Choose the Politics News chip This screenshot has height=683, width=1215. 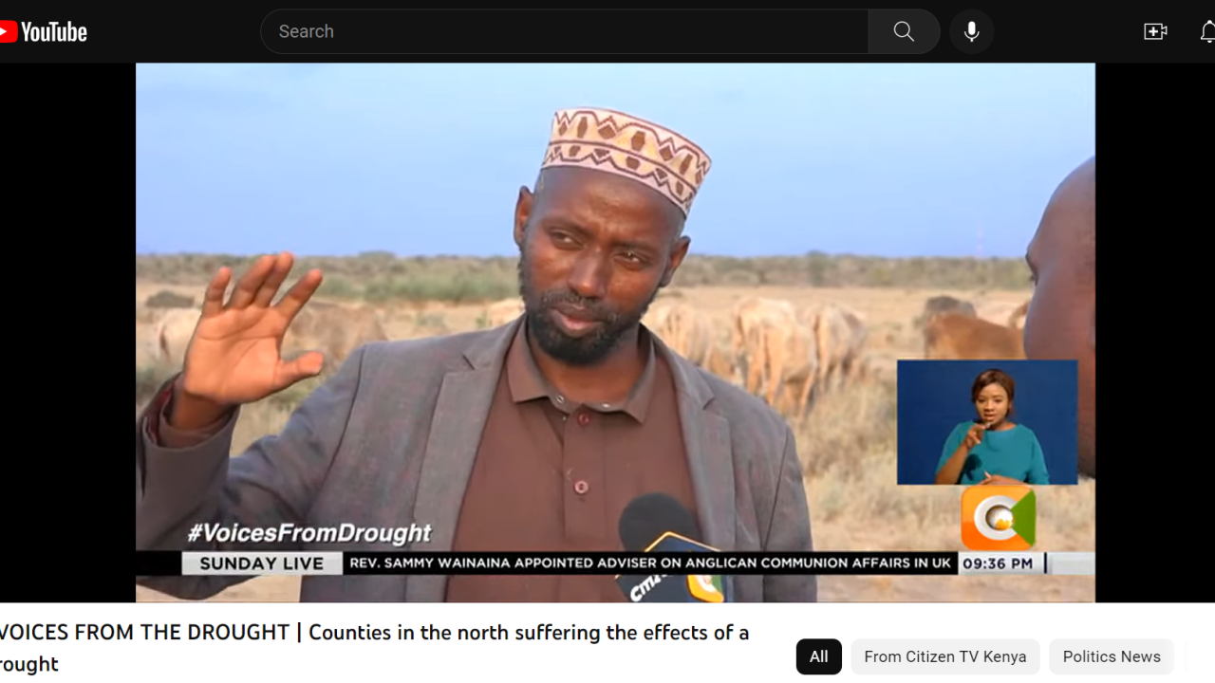pyautogui.click(x=1112, y=656)
